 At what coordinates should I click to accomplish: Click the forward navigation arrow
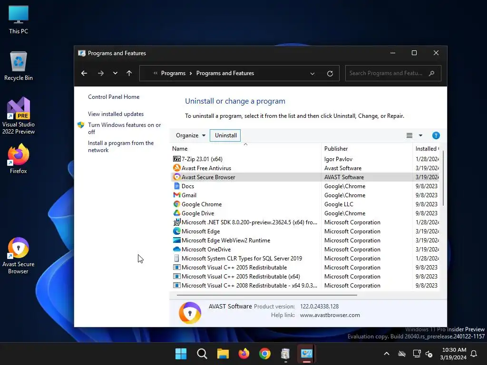pos(101,73)
